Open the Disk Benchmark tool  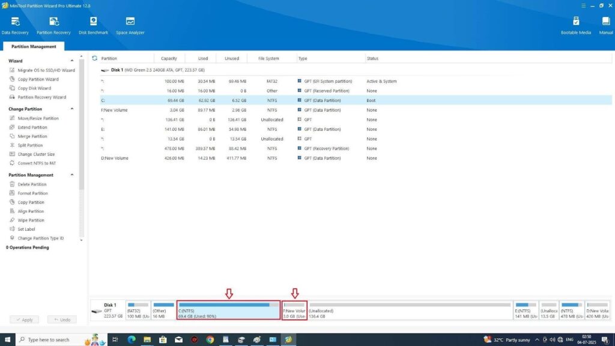click(94, 25)
